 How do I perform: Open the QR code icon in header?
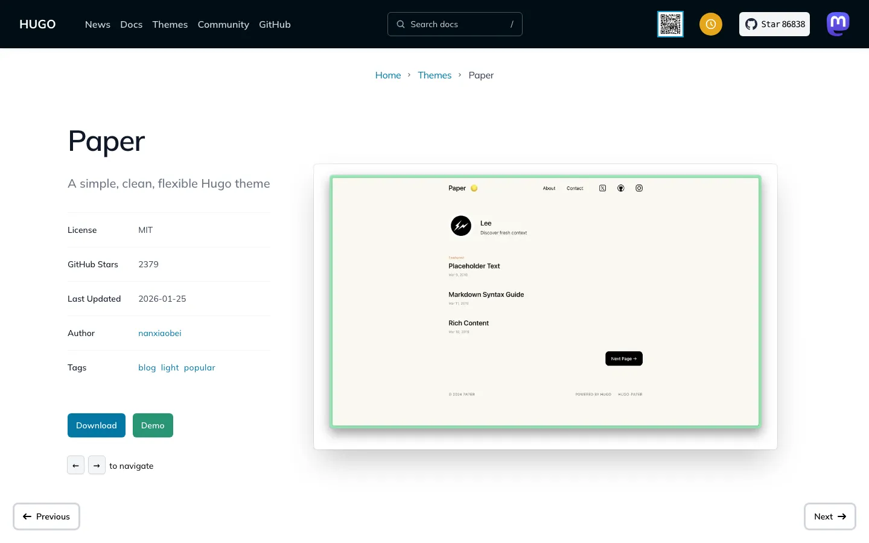point(670,24)
